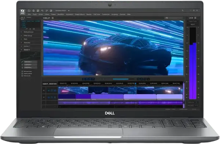This screenshot has height=144, width=220.
Task: Open the Group menu
Action: point(41,14)
